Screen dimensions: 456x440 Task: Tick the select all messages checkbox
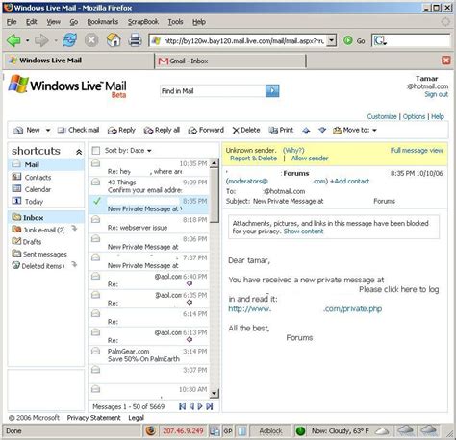(x=96, y=151)
